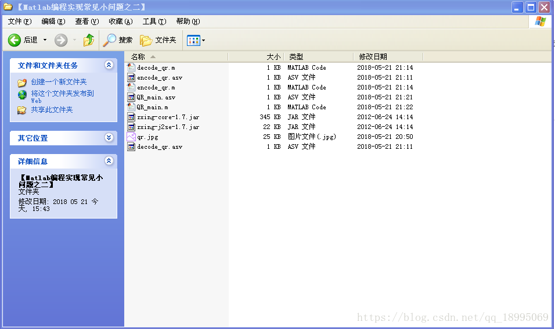Viewport: 555px width, 329px height.
Task: Select the file name decode_qr.asv
Action: tap(160, 147)
